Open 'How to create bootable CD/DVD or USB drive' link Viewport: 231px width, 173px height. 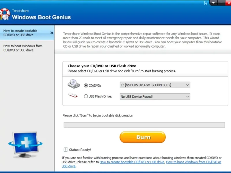(132, 162)
